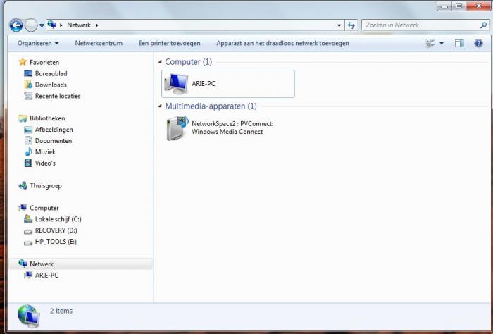
Task: Open the Afbeeldingen library
Action: coord(54,130)
